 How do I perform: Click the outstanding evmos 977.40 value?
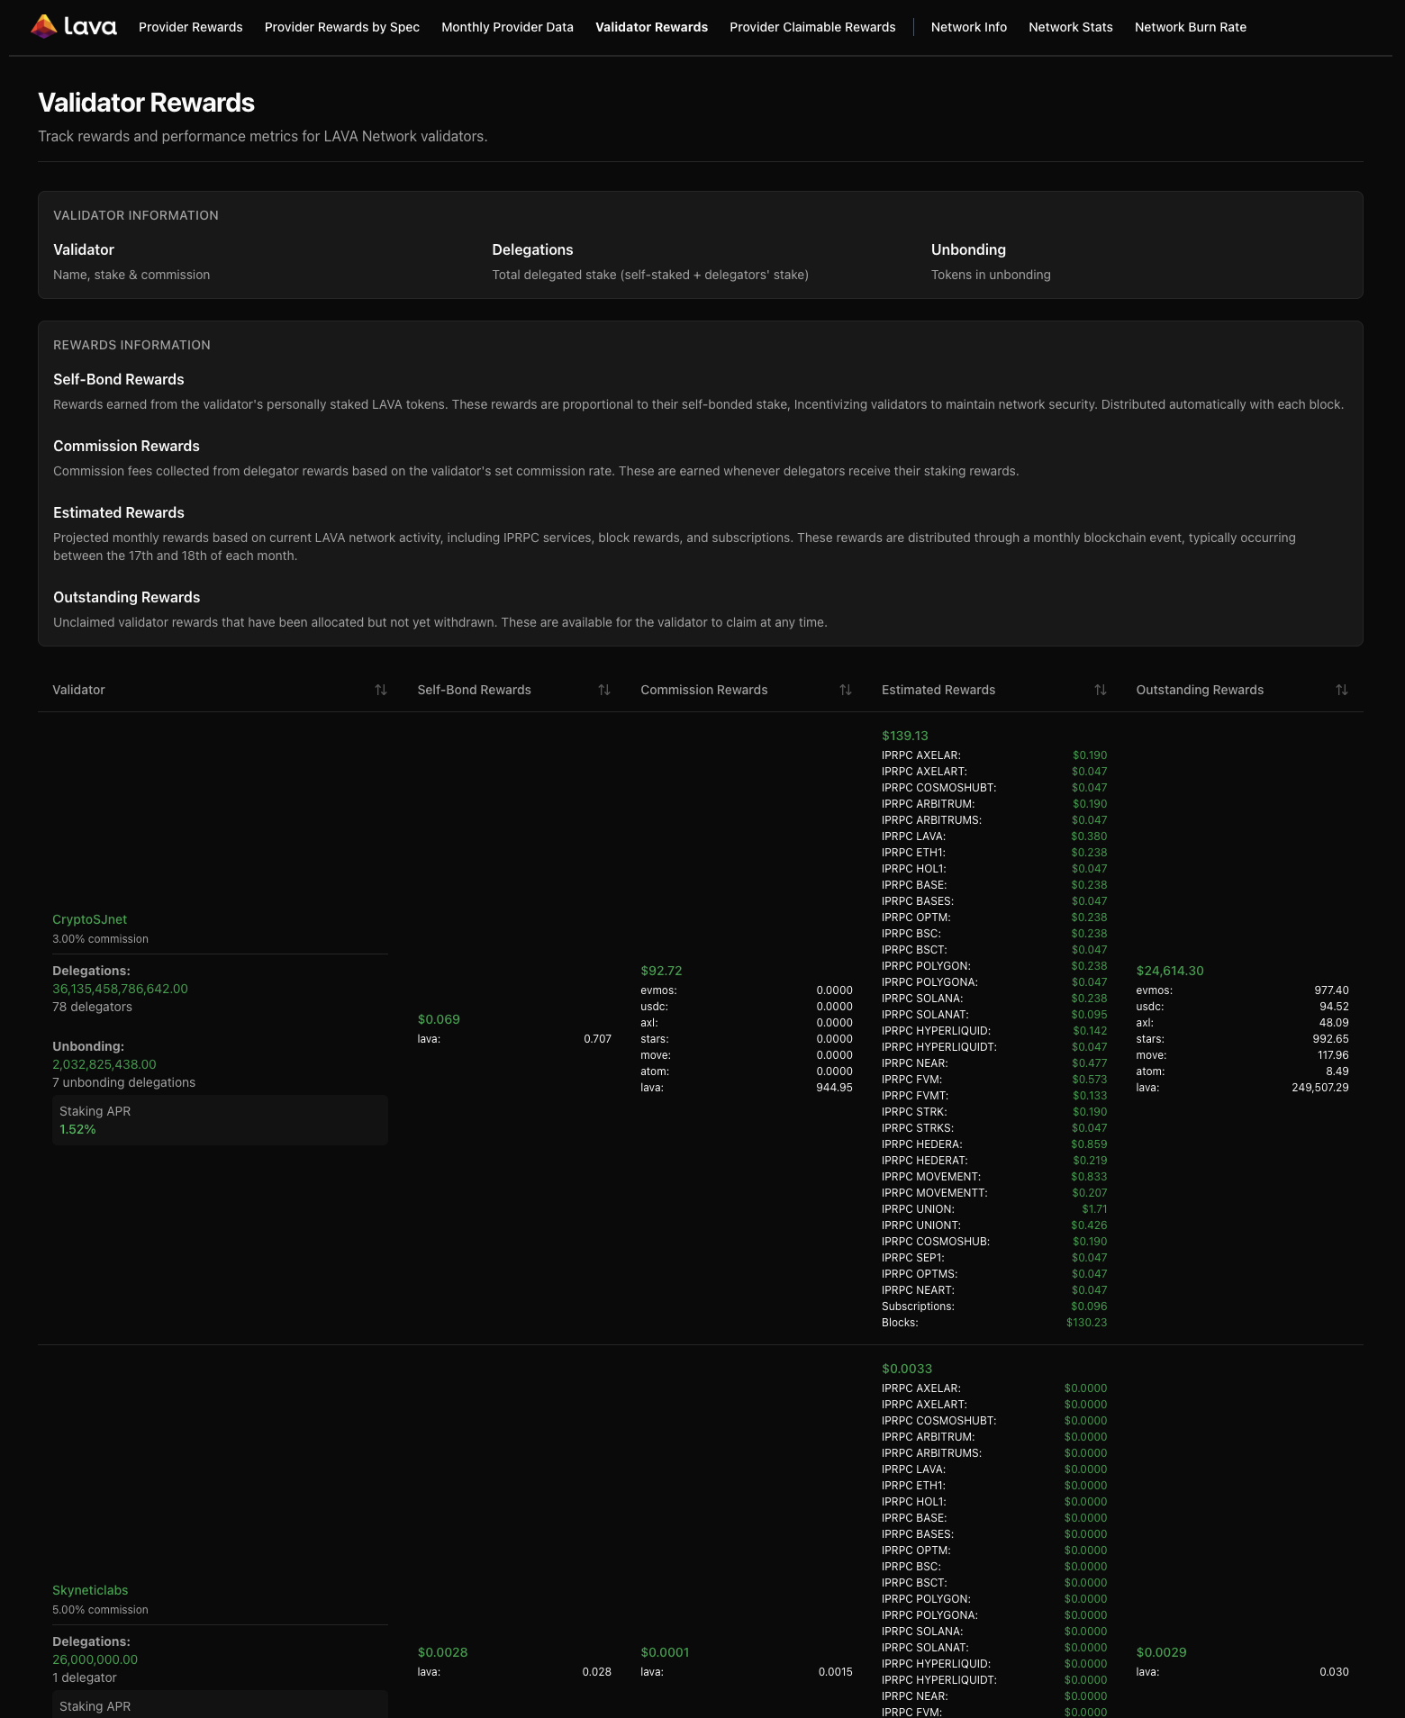[1331, 990]
